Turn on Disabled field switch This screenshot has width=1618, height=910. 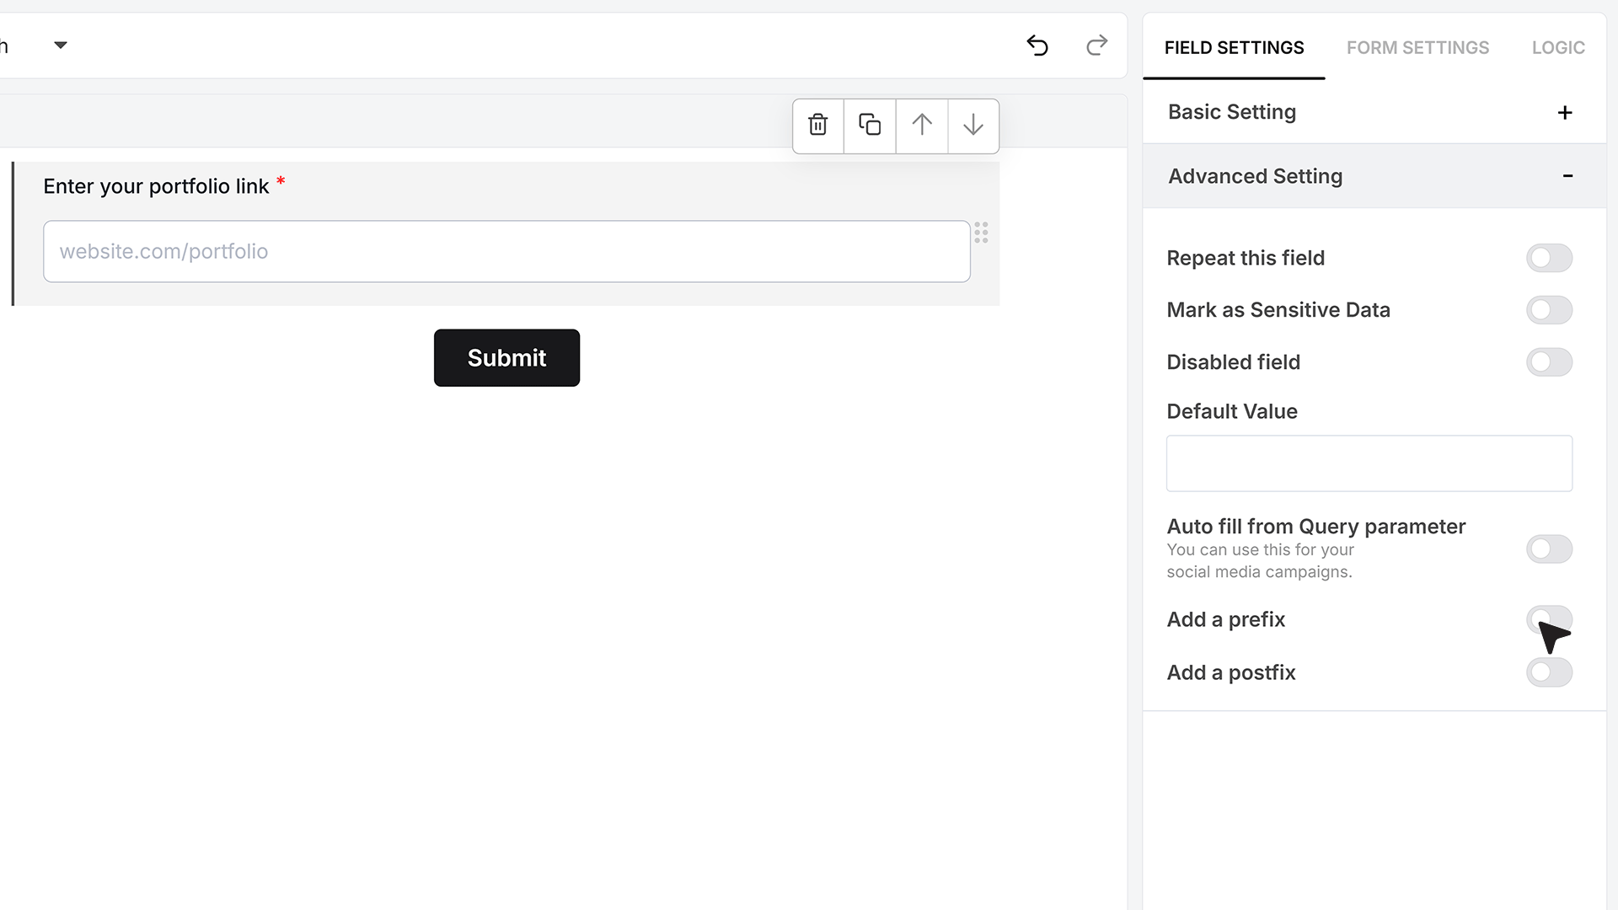(1549, 362)
